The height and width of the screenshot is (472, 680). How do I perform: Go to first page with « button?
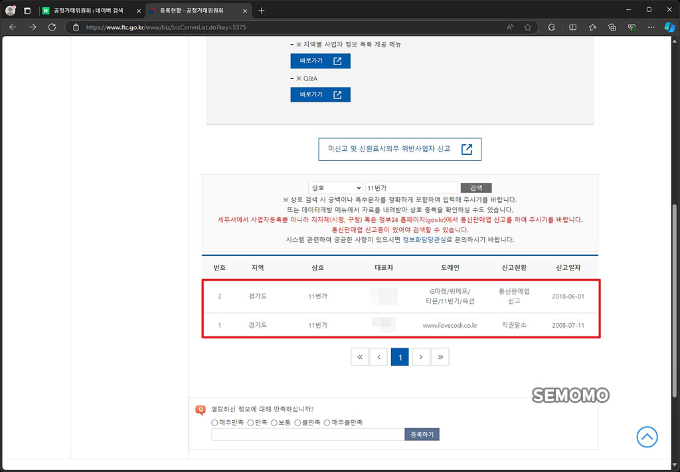359,357
